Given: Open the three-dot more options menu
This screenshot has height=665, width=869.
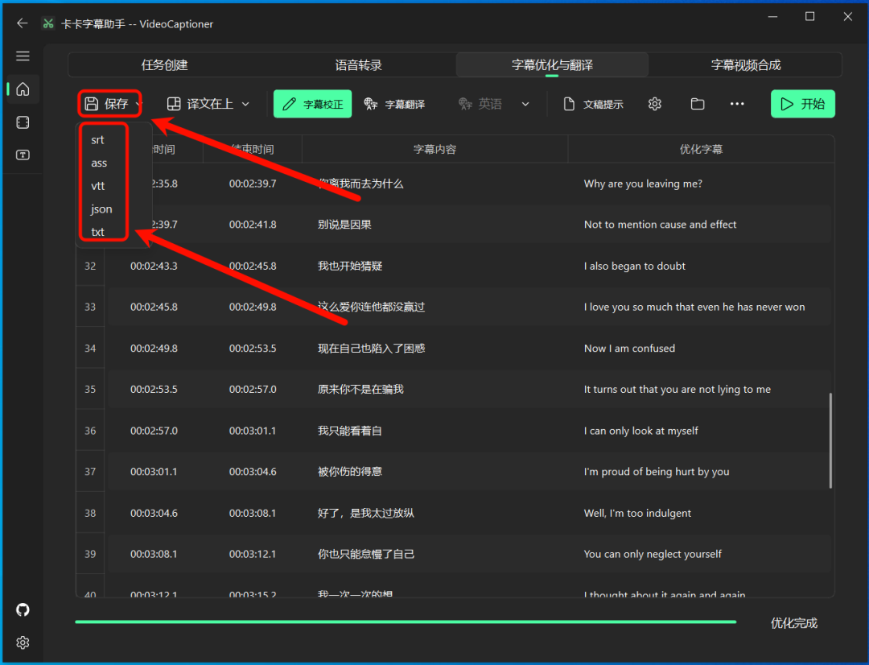Looking at the screenshot, I should click(737, 104).
